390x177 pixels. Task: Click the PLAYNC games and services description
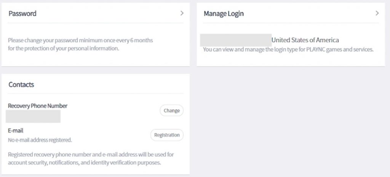(288, 49)
